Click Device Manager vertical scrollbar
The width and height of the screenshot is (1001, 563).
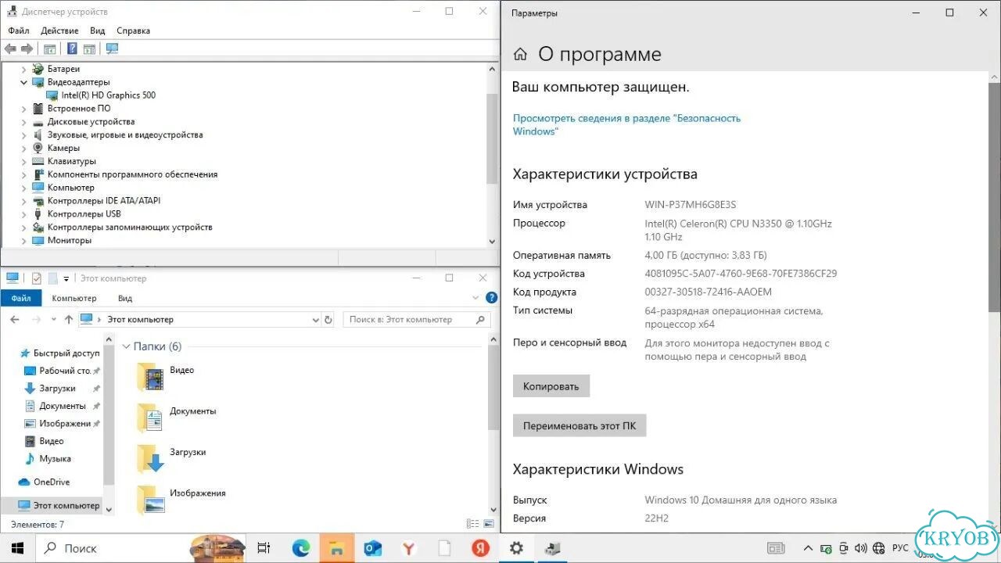click(x=492, y=141)
